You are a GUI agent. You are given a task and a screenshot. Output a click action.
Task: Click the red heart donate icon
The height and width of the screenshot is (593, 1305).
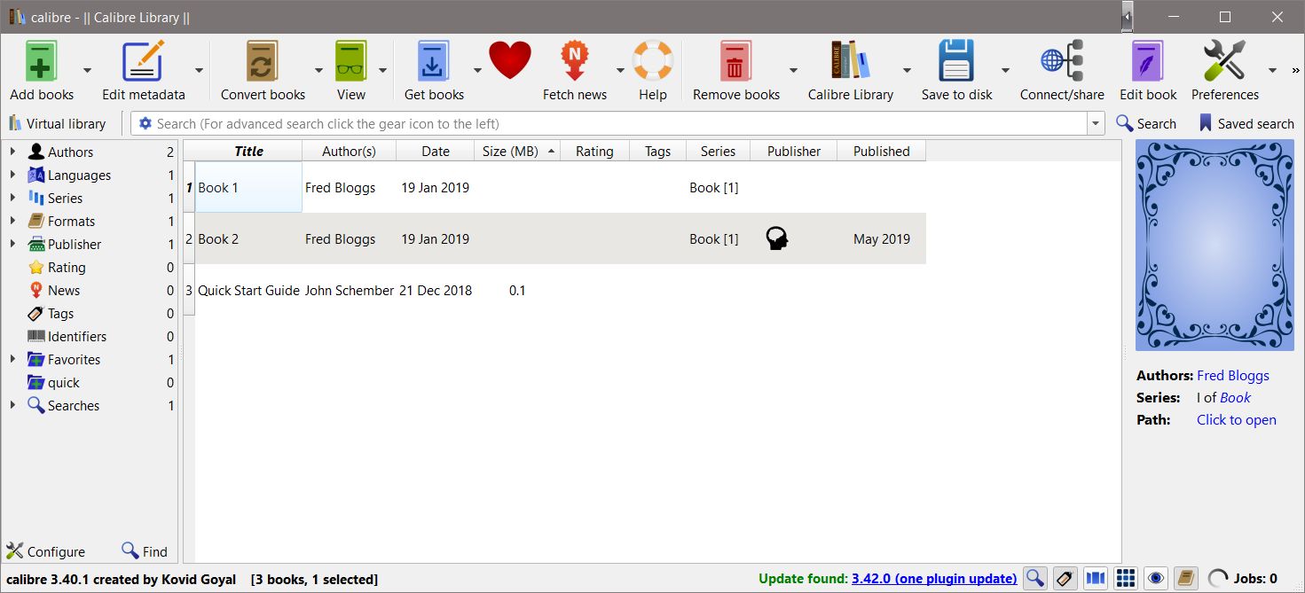(509, 61)
